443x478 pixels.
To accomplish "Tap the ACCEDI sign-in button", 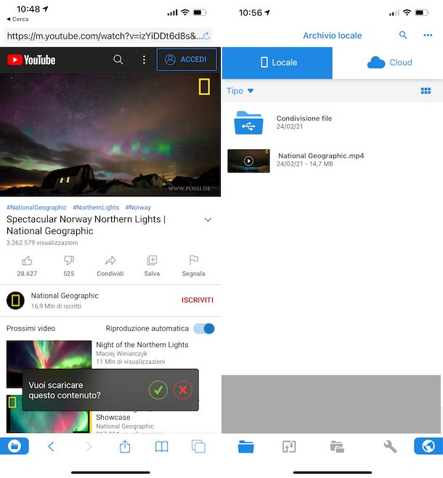I will click(x=187, y=60).
